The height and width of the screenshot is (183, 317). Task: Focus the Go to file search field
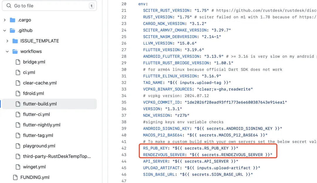(50, 6)
